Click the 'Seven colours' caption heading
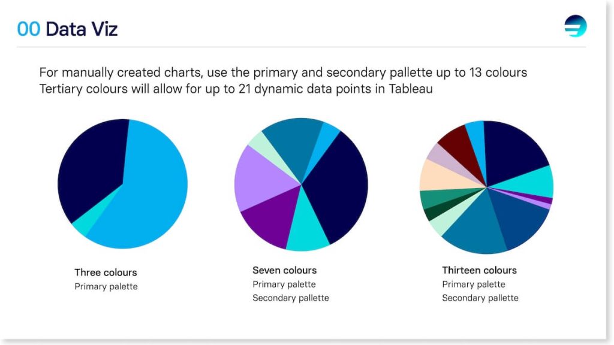Screen dimensions: 614x345 pos(285,270)
